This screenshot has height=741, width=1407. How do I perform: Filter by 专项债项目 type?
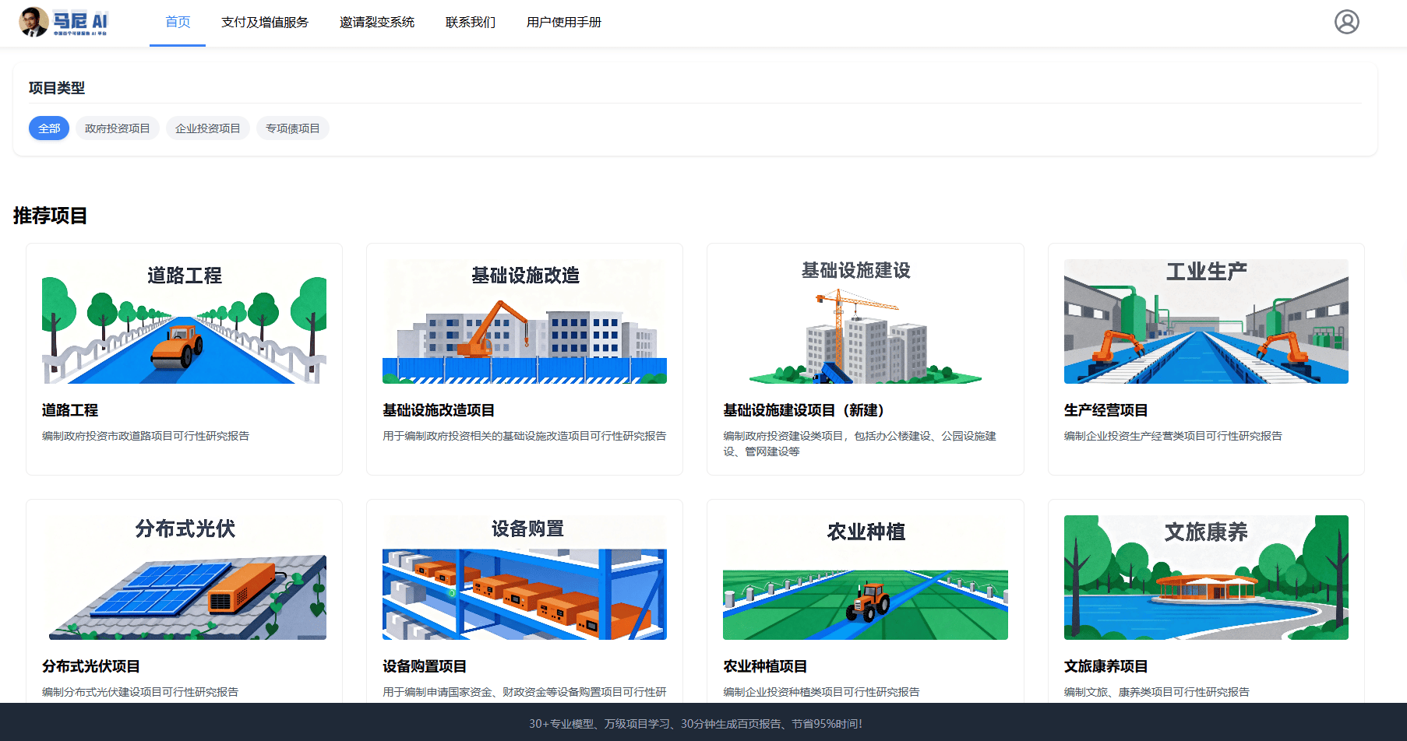click(293, 128)
